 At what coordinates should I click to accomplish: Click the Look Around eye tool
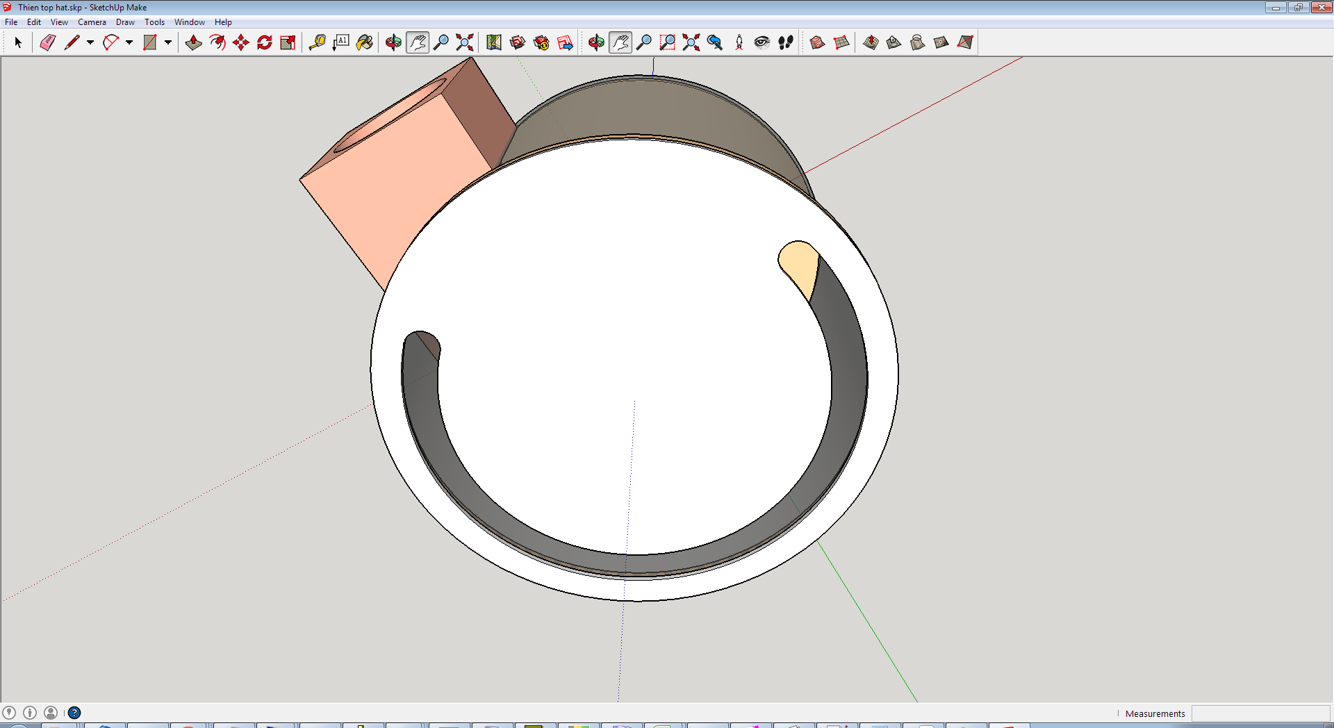762,42
